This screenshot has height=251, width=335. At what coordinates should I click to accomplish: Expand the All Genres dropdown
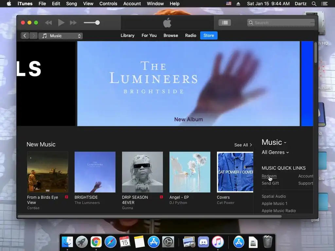coord(275,152)
